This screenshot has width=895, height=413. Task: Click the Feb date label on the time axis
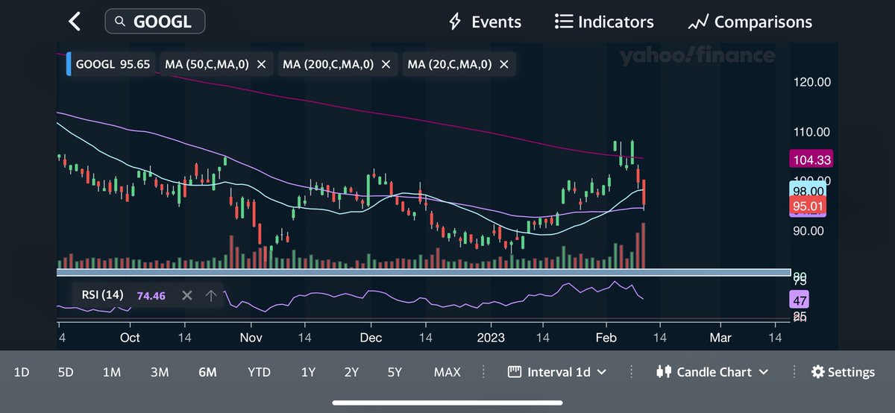606,338
